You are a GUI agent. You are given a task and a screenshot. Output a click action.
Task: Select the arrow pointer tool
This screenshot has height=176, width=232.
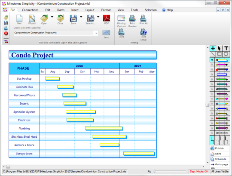pos(219,48)
